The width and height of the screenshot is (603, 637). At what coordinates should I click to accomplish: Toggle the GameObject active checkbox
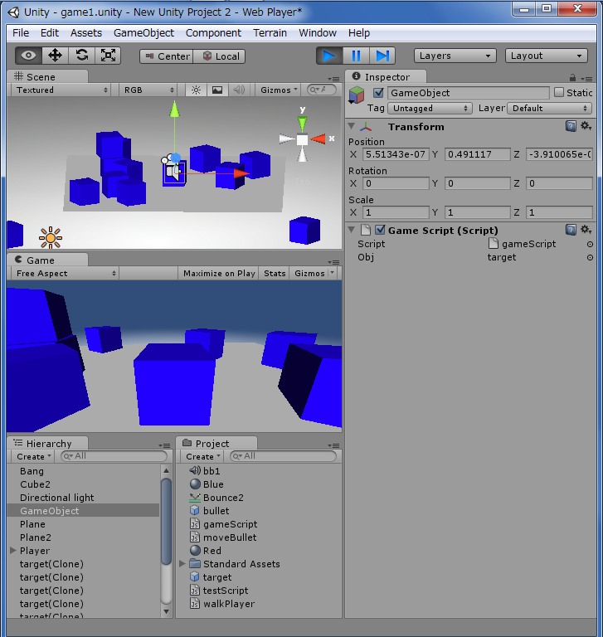378,93
